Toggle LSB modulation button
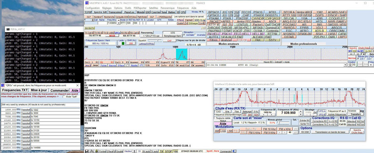374x153 pixels. coord(230,131)
